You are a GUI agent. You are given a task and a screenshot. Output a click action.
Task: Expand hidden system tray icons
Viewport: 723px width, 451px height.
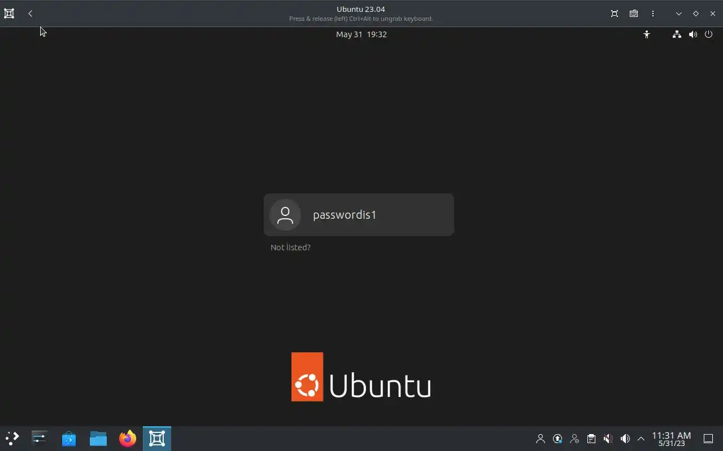click(x=641, y=439)
